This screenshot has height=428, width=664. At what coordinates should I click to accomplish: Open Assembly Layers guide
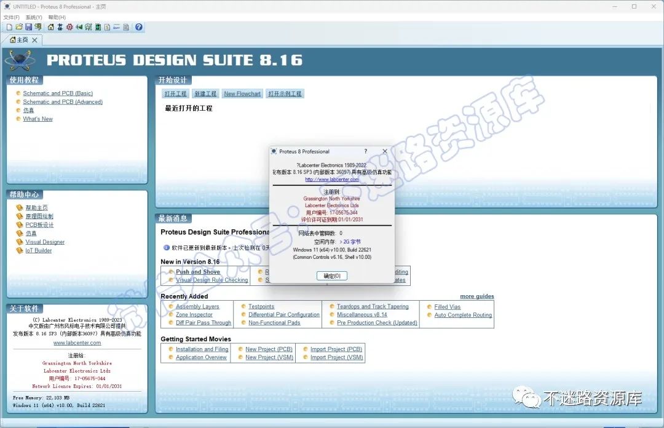pos(197,306)
